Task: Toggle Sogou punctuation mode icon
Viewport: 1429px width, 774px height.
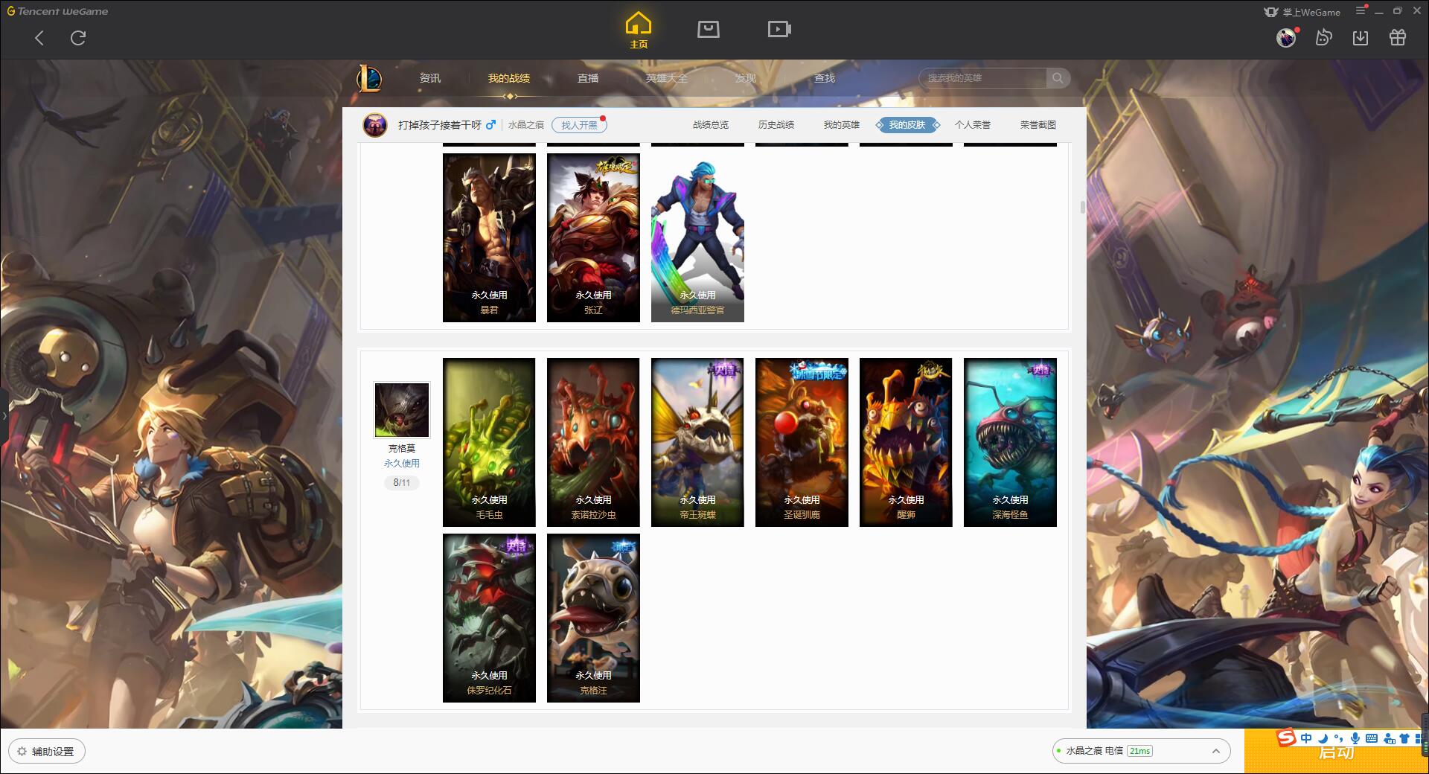Action: [1338, 738]
